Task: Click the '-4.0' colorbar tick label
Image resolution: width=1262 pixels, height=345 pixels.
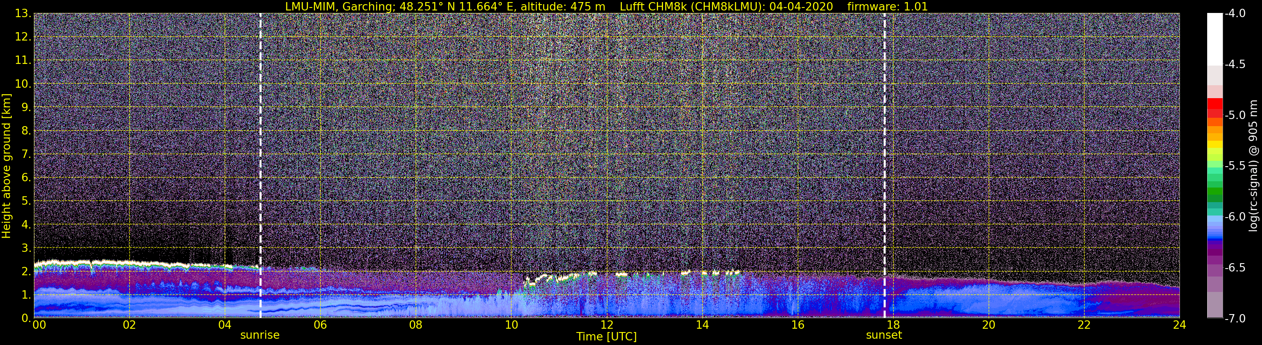Action: tap(1234, 14)
